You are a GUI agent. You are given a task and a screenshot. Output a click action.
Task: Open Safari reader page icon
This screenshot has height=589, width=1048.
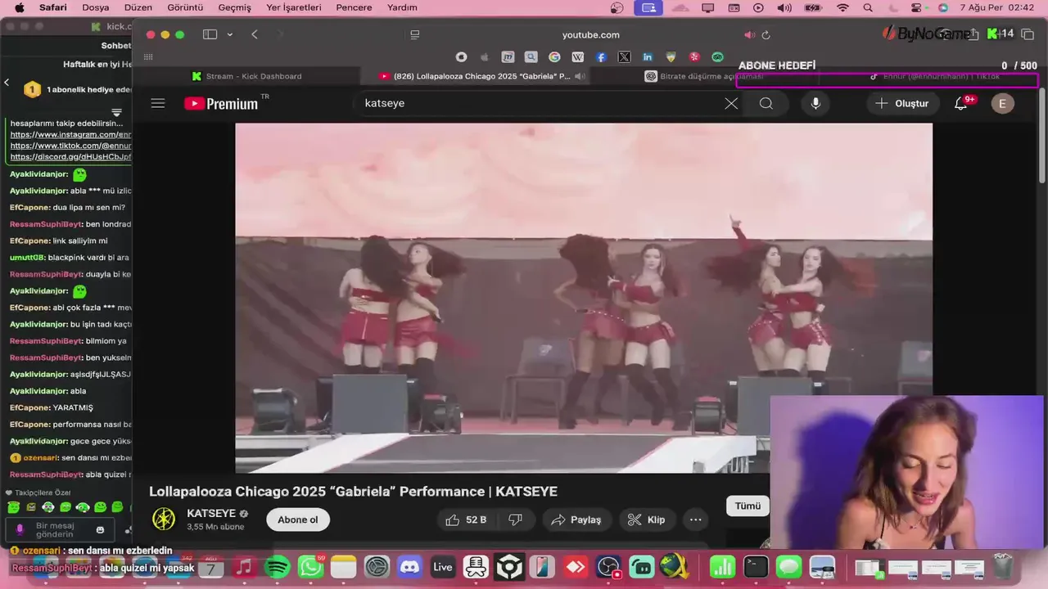tap(415, 34)
